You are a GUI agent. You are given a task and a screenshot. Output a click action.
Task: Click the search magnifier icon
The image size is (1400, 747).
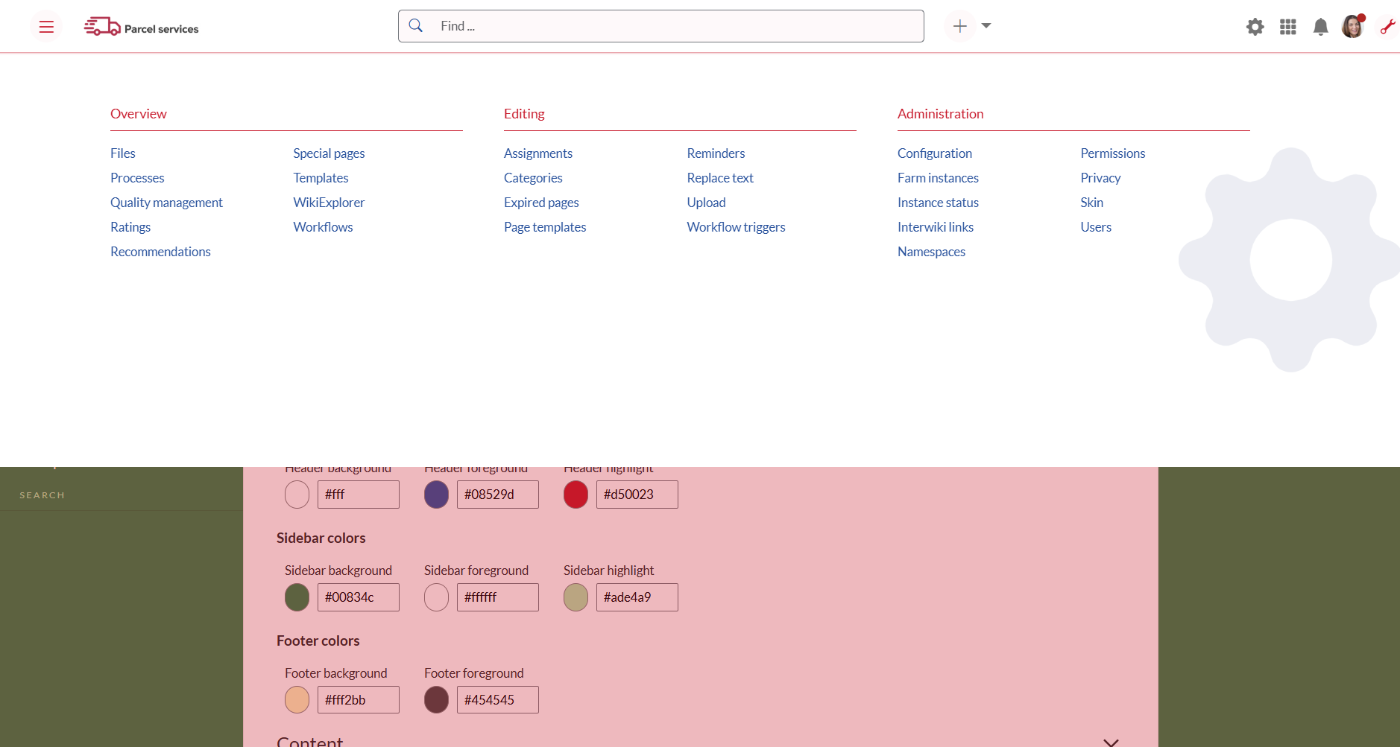pyautogui.click(x=416, y=26)
